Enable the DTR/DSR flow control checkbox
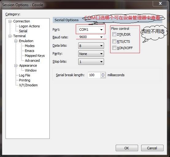Image resolution: width=170 pixels, height=157 pixels. 114,34
